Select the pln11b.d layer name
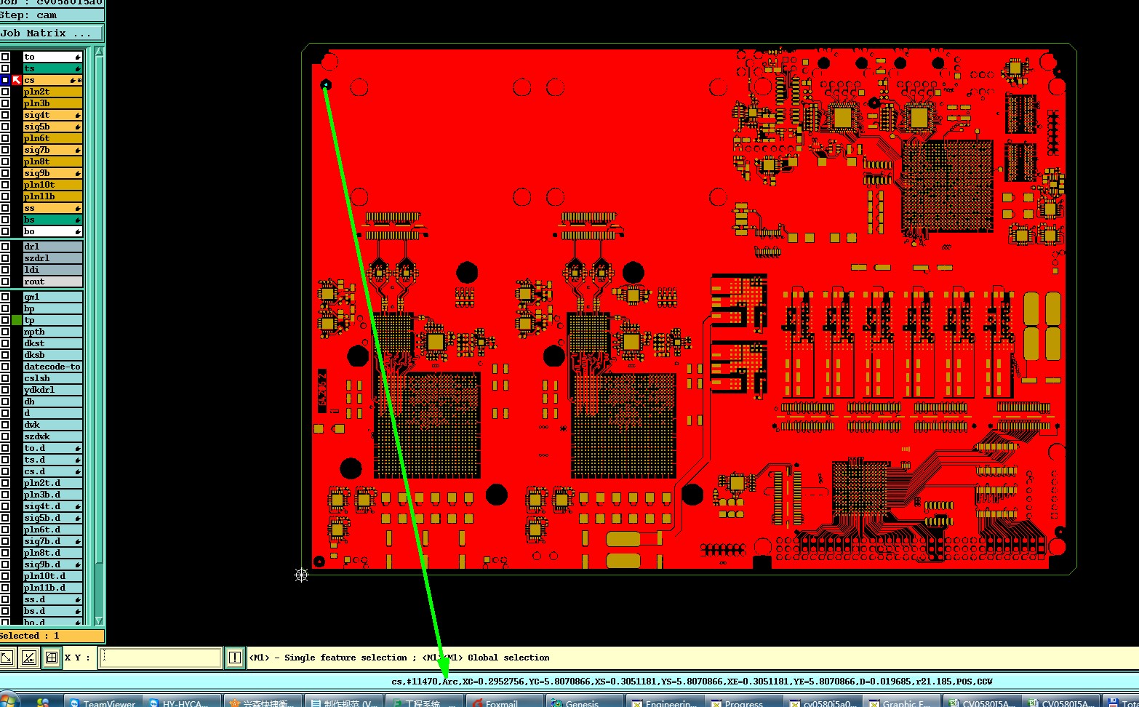Viewport: 1139px width, 707px height. point(52,588)
